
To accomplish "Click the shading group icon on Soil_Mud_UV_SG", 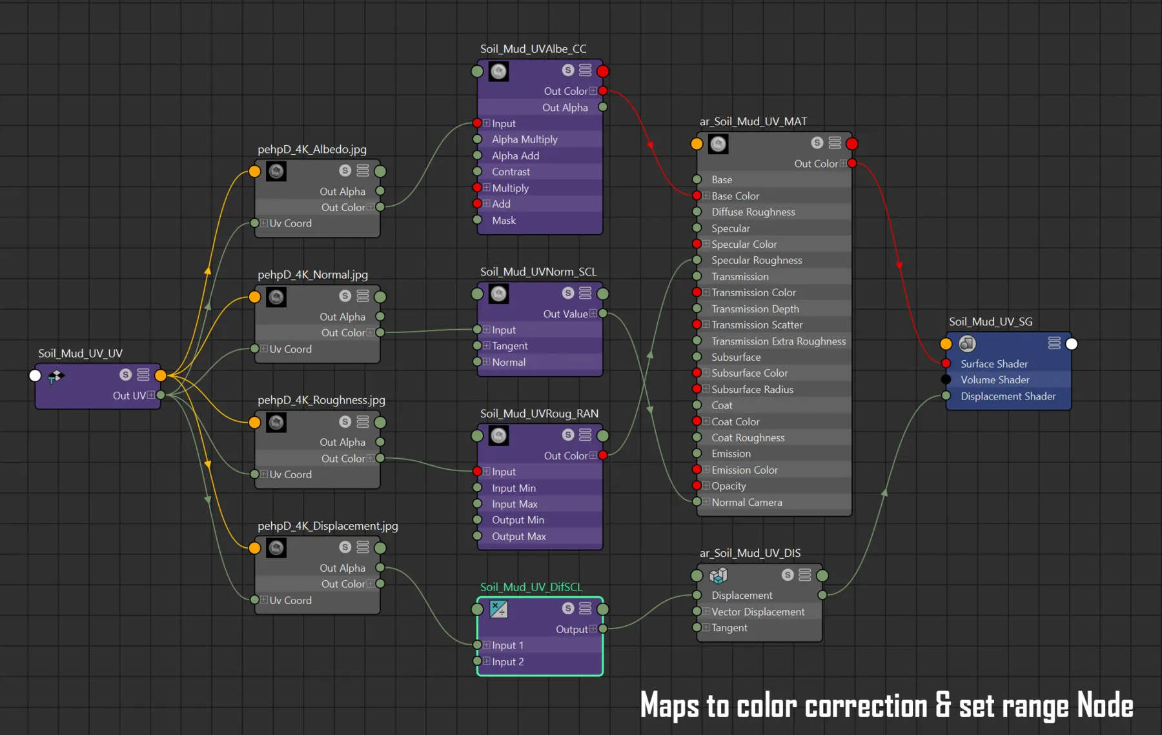I will click(967, 343).
